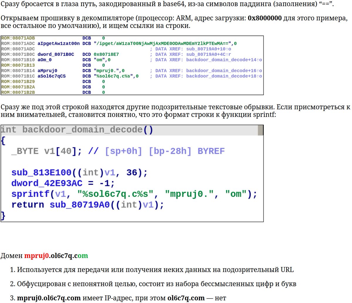Click the bold mpruj0.ol6c7q.com in the third list item
Image resolution: width=352 pixels, height=303 pixels.
[x=49, y=298]
